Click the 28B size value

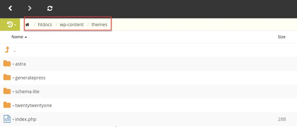point(282,119)
